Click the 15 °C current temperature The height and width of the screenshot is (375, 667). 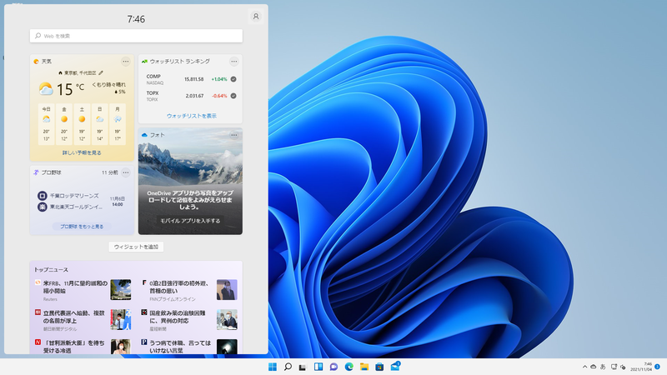click(71, 89)
